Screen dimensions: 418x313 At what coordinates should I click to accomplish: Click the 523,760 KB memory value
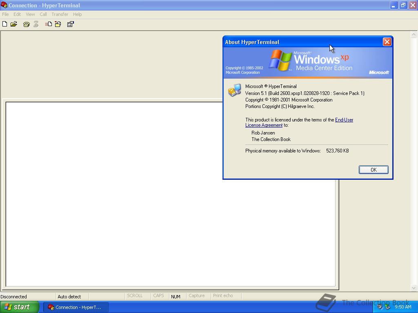(338, 151)
